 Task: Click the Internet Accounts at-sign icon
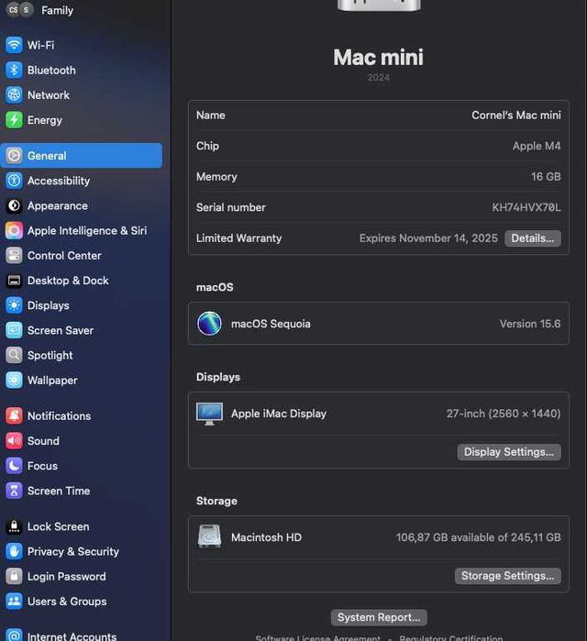click(14, 635)
